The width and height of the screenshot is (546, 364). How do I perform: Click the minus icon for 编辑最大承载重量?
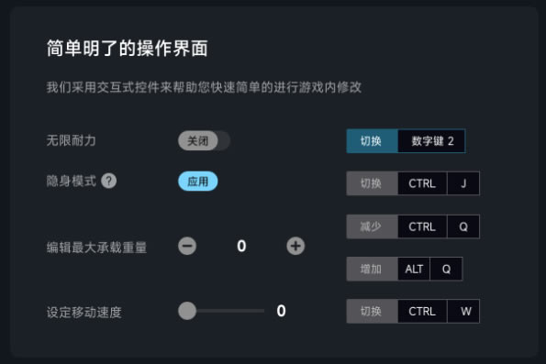[187, 246]
